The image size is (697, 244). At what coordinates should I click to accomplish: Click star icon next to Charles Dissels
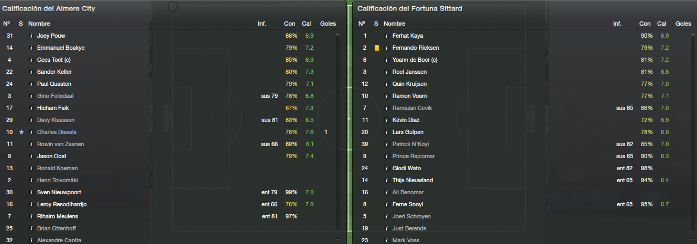(x=21, y=132)
